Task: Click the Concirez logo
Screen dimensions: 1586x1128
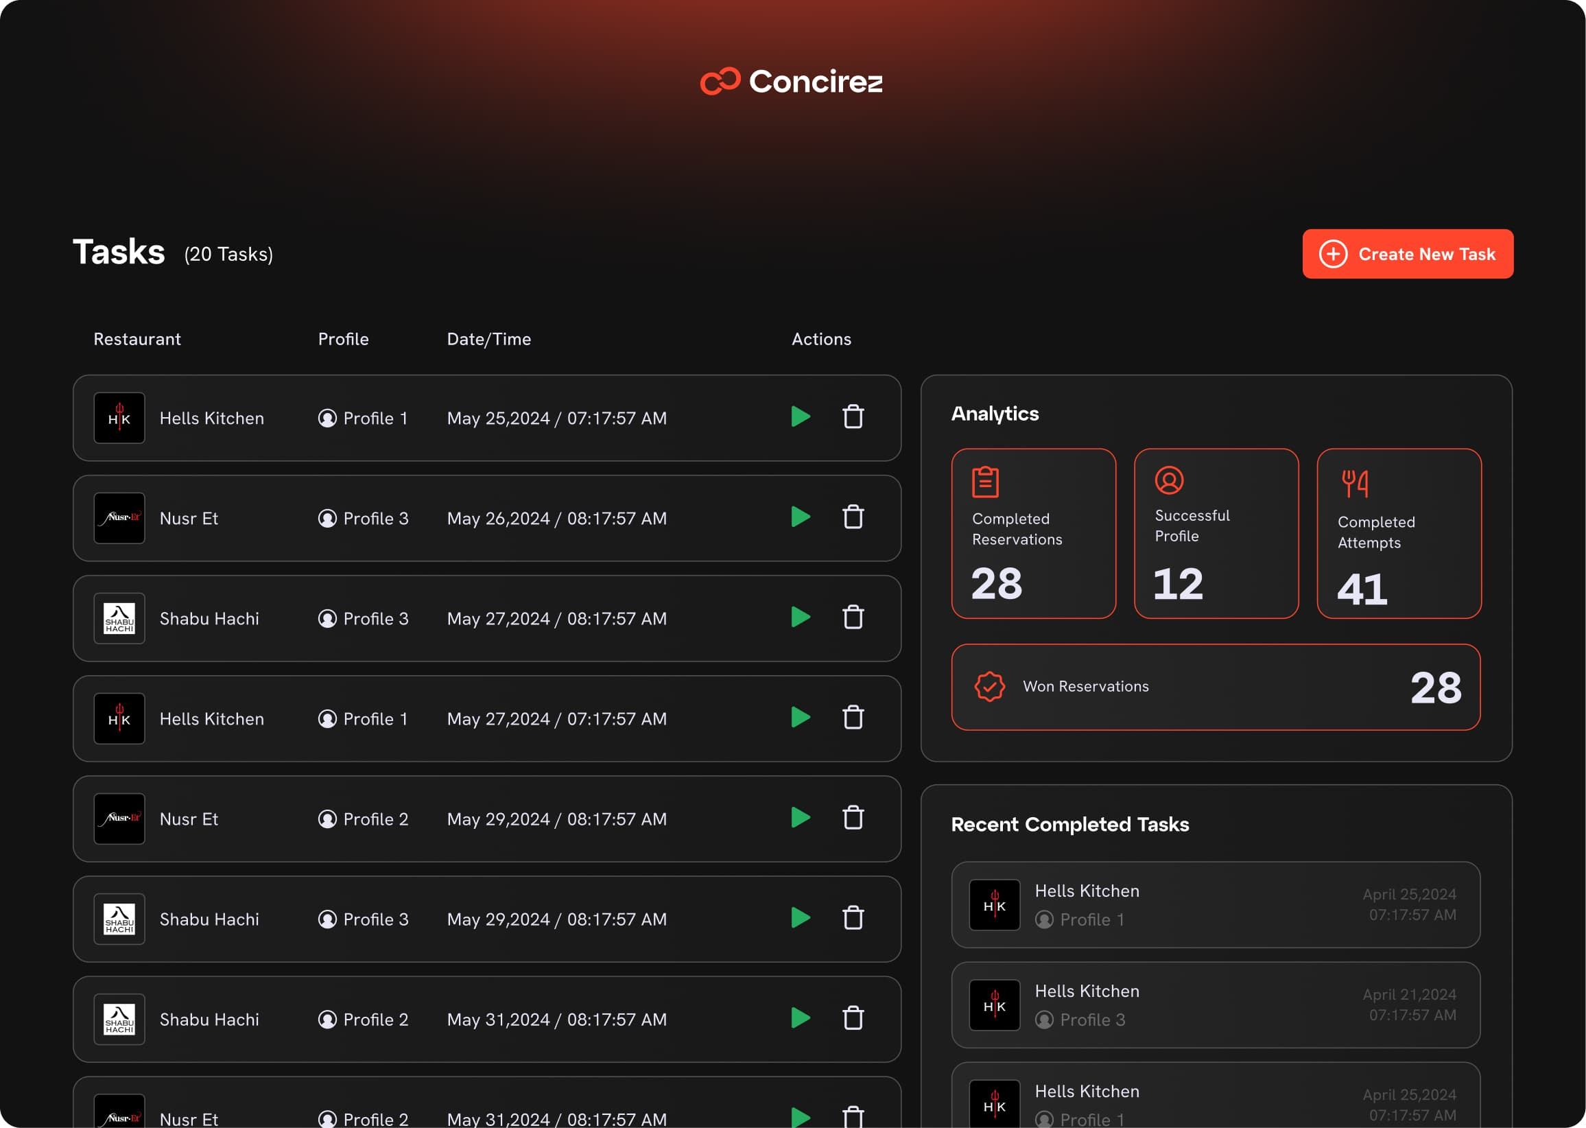Action: pos(792,81)
